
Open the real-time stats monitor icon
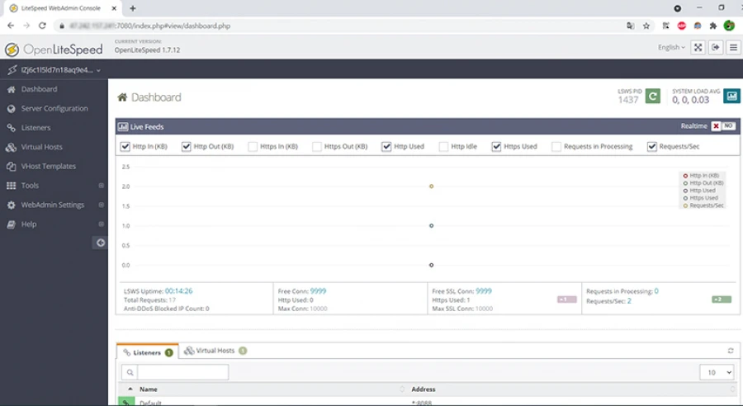731,97
